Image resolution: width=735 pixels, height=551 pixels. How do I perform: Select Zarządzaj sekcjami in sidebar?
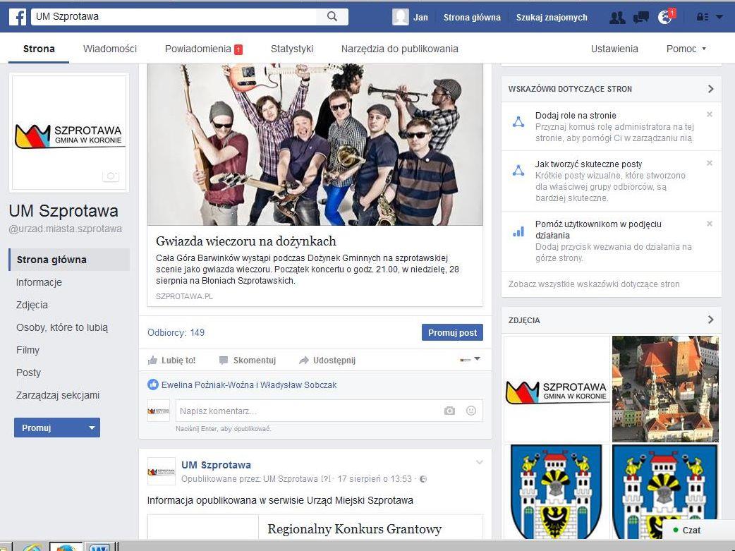[58, 395]
